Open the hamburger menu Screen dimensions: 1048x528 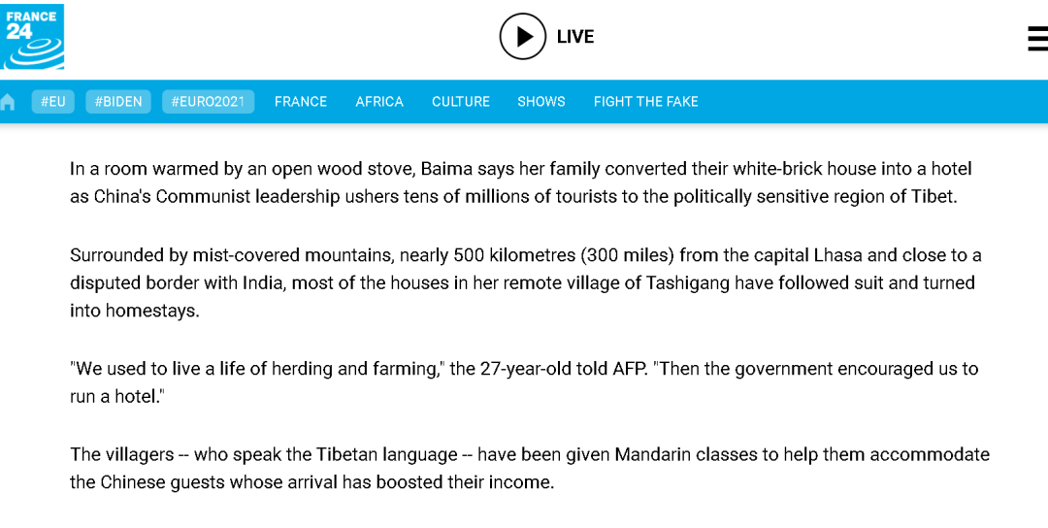pos(1038,38)
